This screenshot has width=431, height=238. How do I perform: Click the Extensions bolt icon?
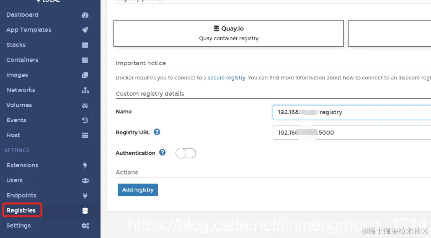[85, 166]
